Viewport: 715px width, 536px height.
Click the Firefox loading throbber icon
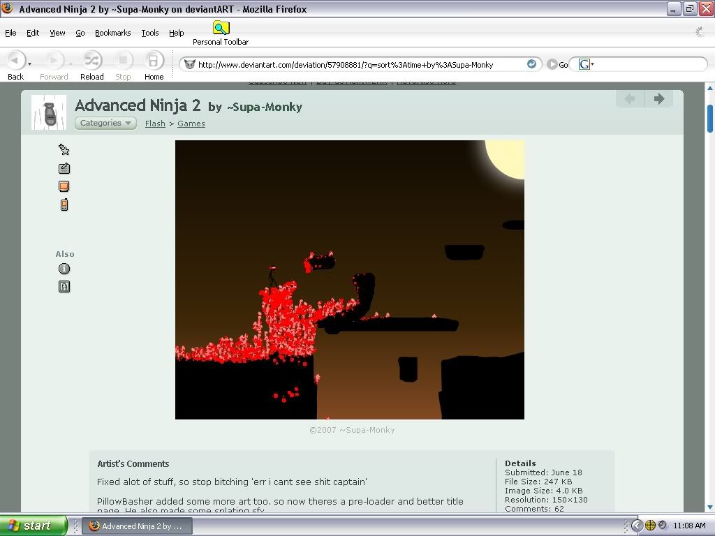click(699, 32)
